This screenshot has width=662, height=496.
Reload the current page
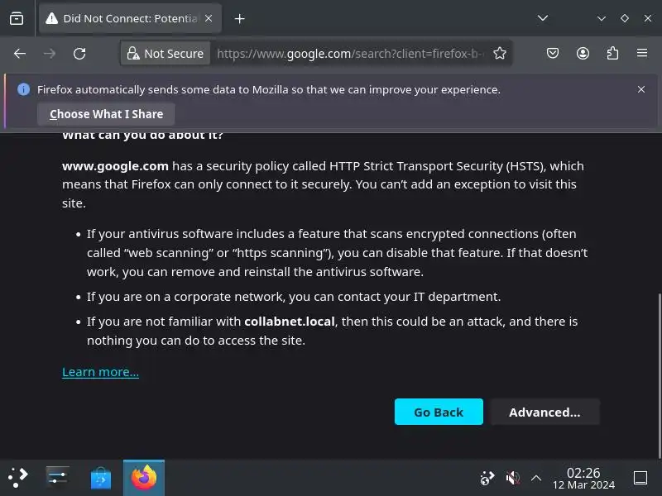(x=79, y=54)
